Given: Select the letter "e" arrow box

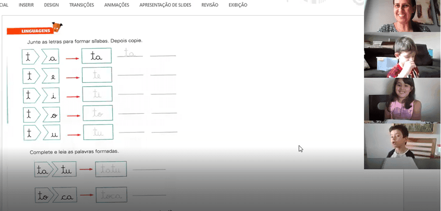Looking at the screenshot, I should coord(51,76).
